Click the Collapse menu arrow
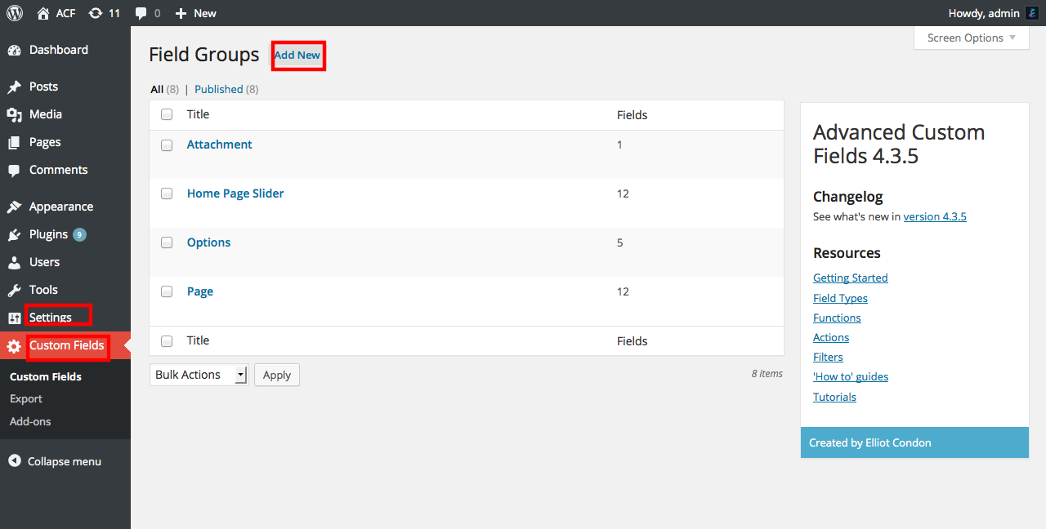Image resolution: width=1046 pixels, height=529 pixels. pos(15,461)
